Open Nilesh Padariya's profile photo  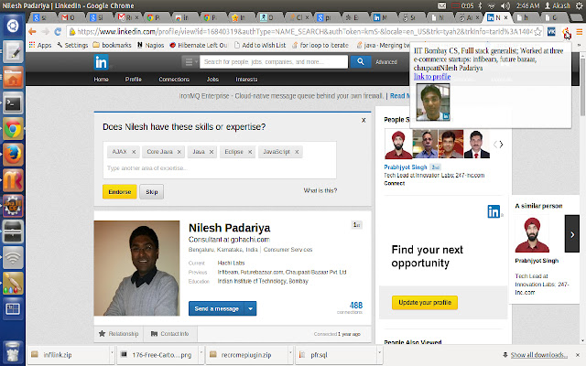136,268
